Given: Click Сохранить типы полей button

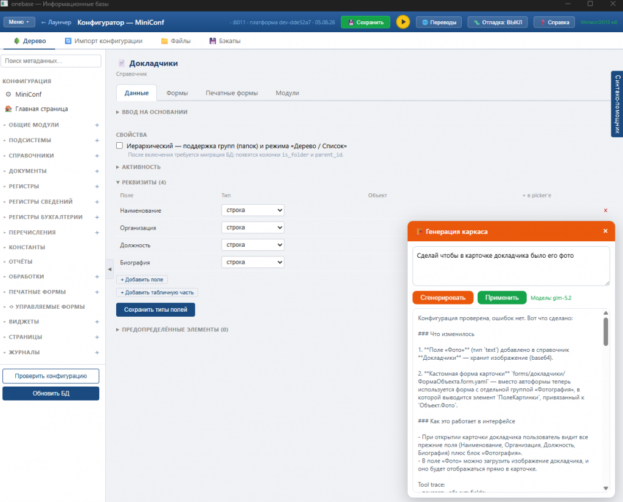Looking at the screenshot, I should pyautogui.click(x=155, y=309).
